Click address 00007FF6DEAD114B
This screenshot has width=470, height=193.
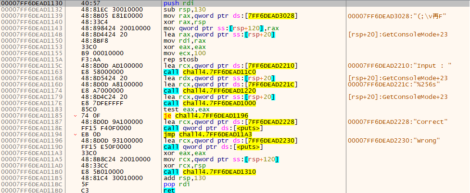pyautogui.click(x=32, y=35)
